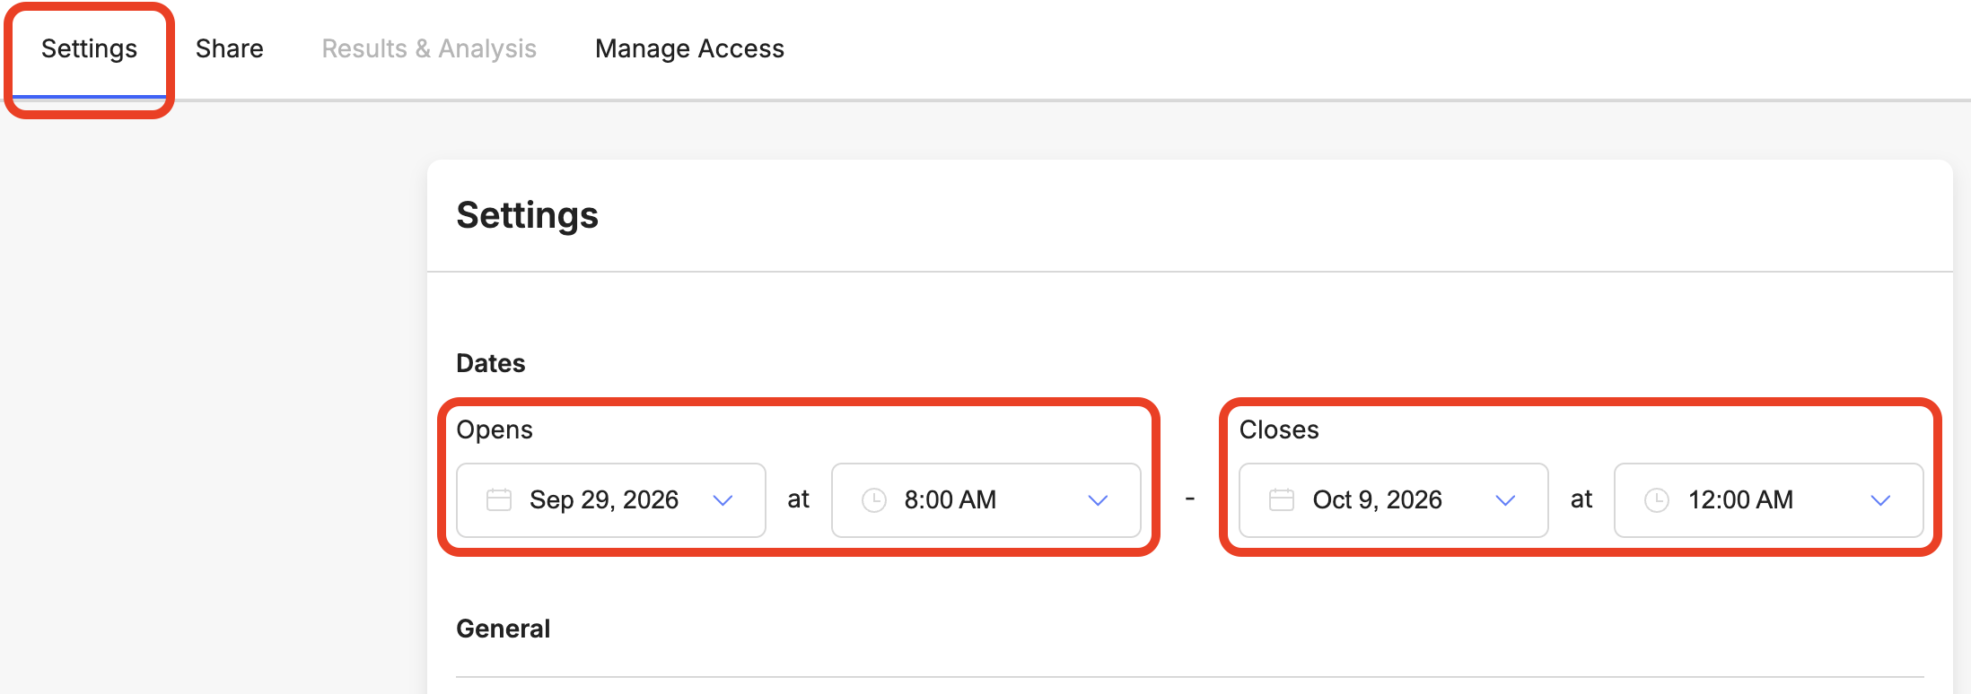Viewport: 1971px width, 694px height.
Task: Select the Opens time field 8:00 AM
Action: (x=986, y=500)
